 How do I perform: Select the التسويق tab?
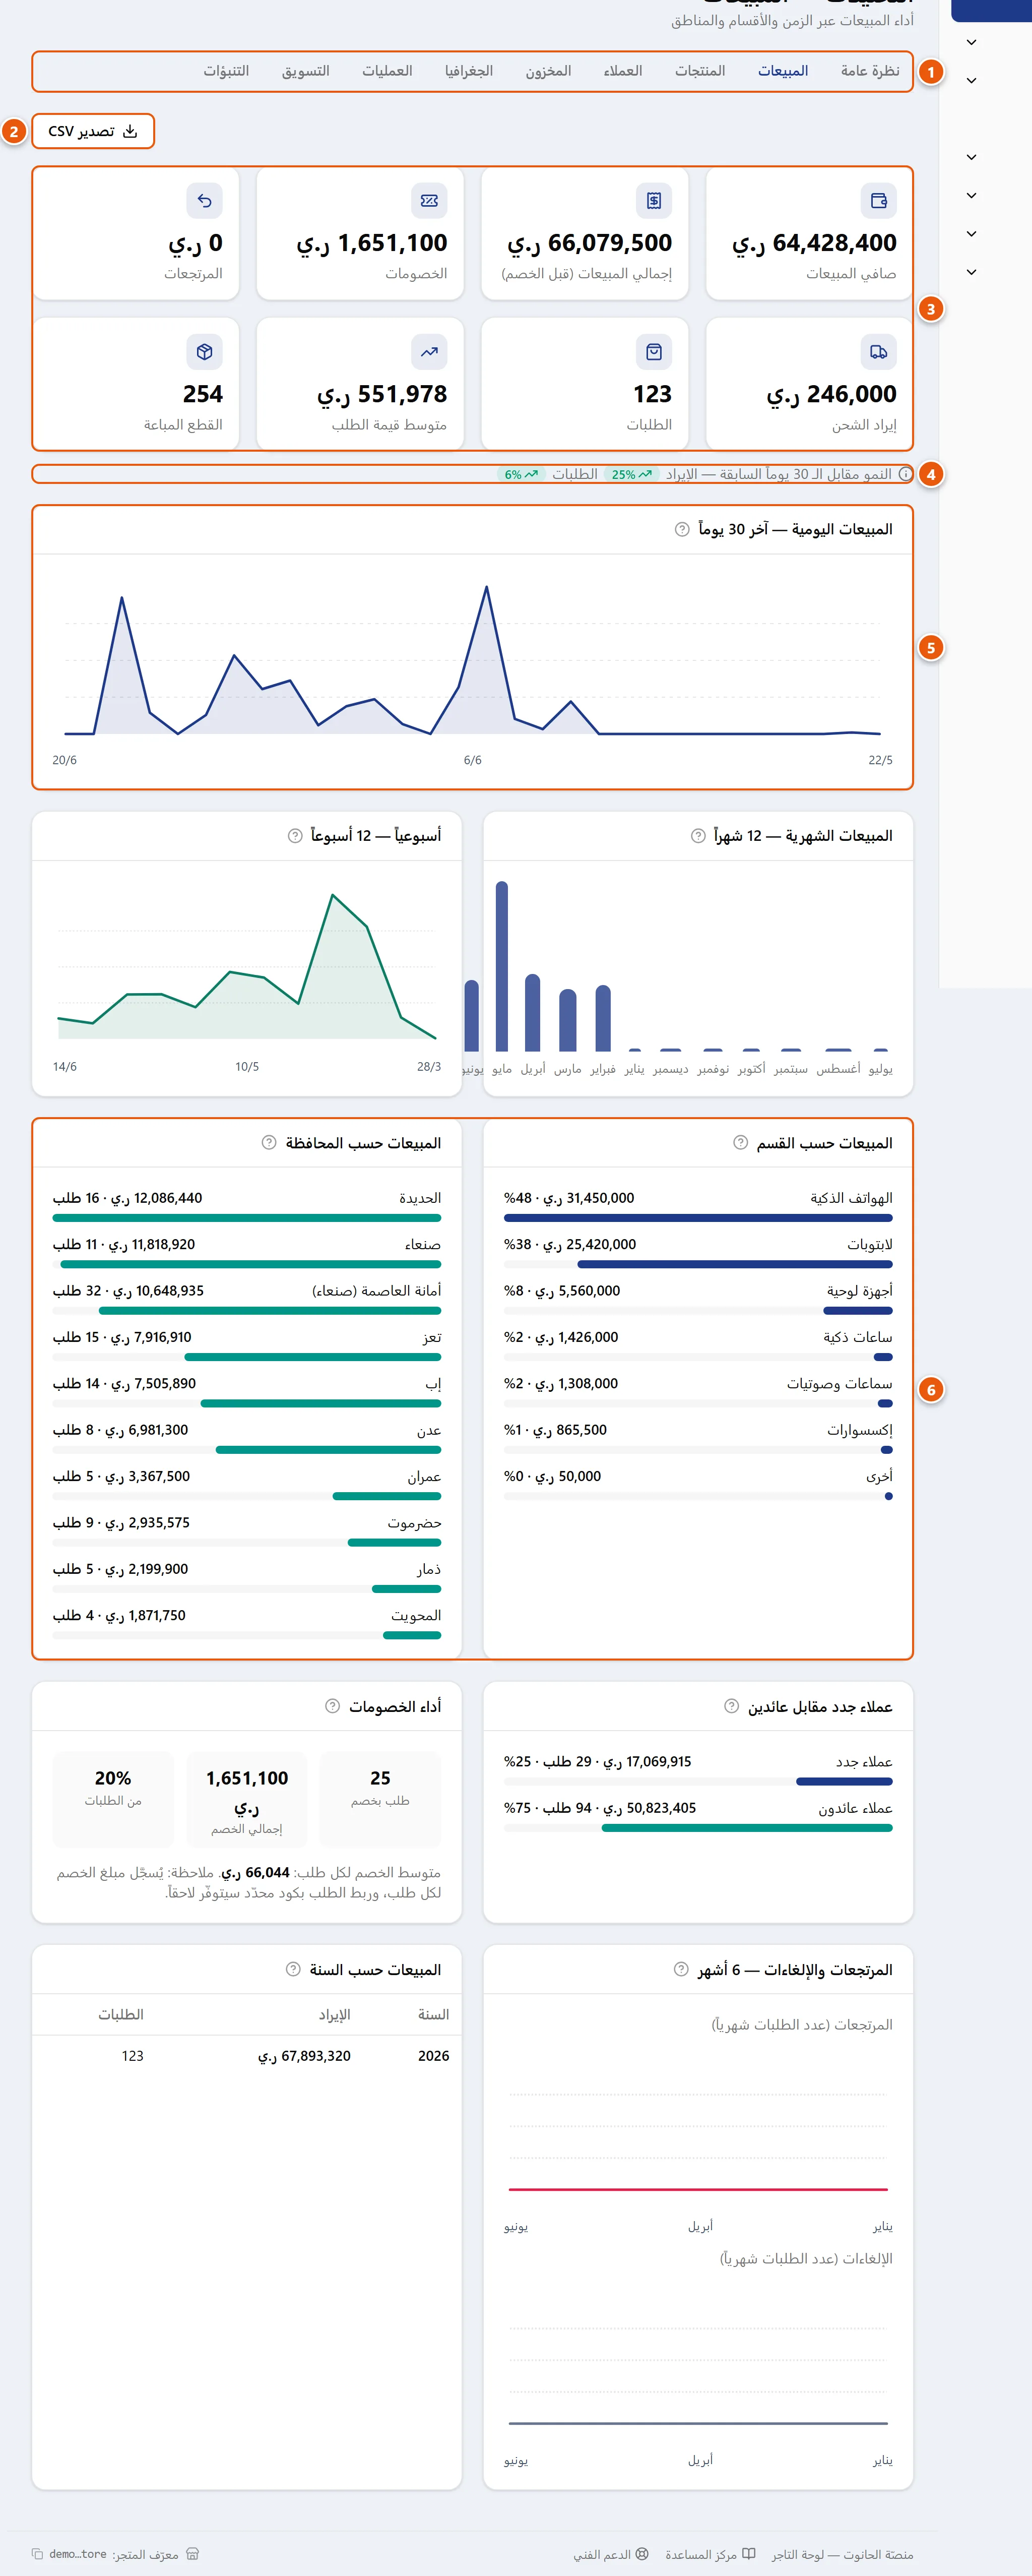(305, 71)
